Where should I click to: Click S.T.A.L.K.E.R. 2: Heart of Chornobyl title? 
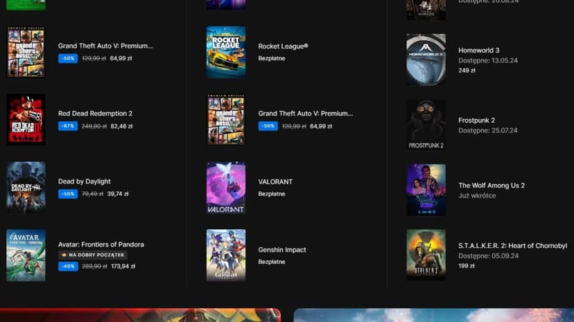[512, 246]
